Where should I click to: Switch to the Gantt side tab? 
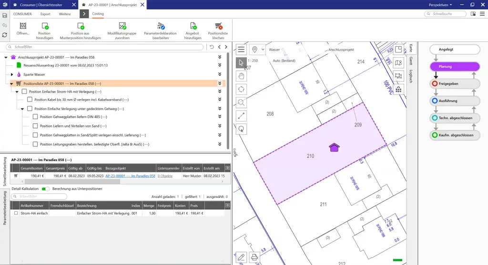click(x=411, y=61)
